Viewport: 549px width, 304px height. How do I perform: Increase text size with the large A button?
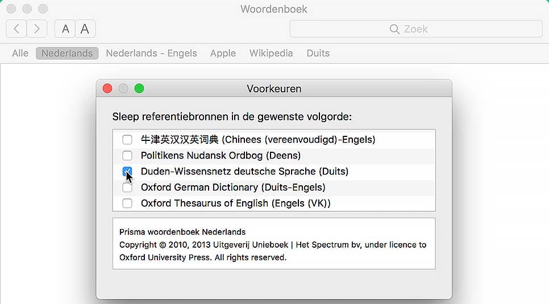coord(85,28)
